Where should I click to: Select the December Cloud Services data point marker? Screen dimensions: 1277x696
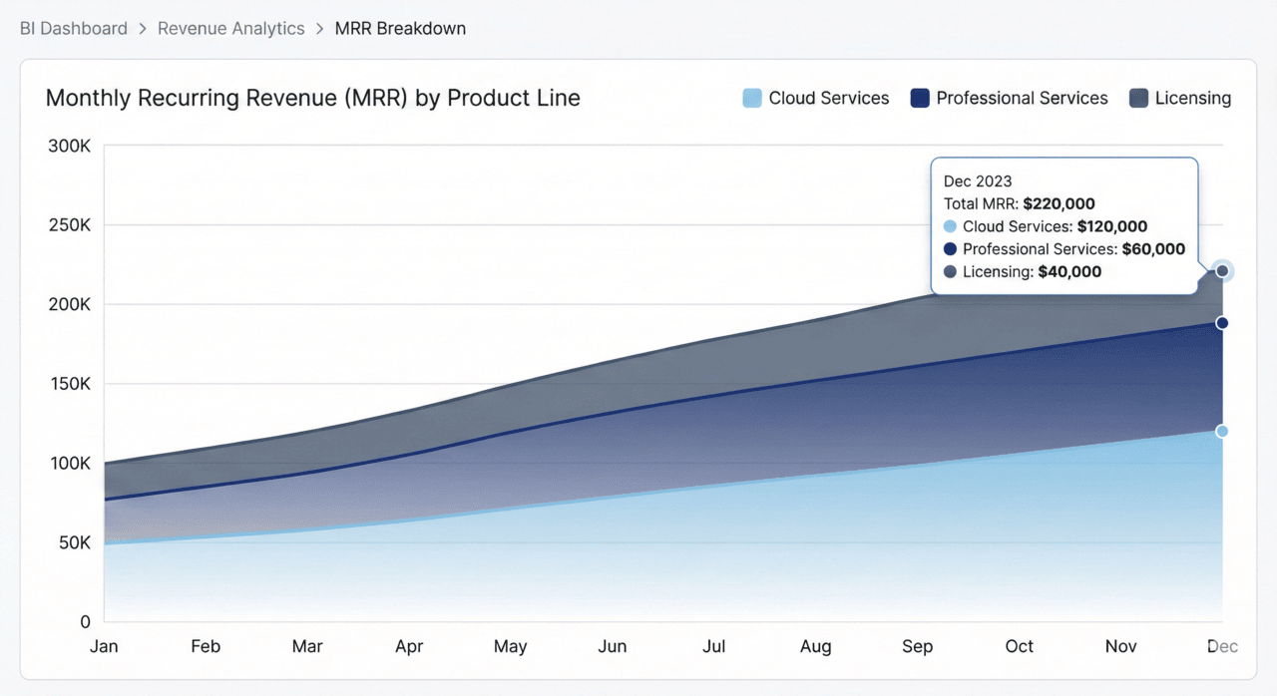[x=1221, y=431]
